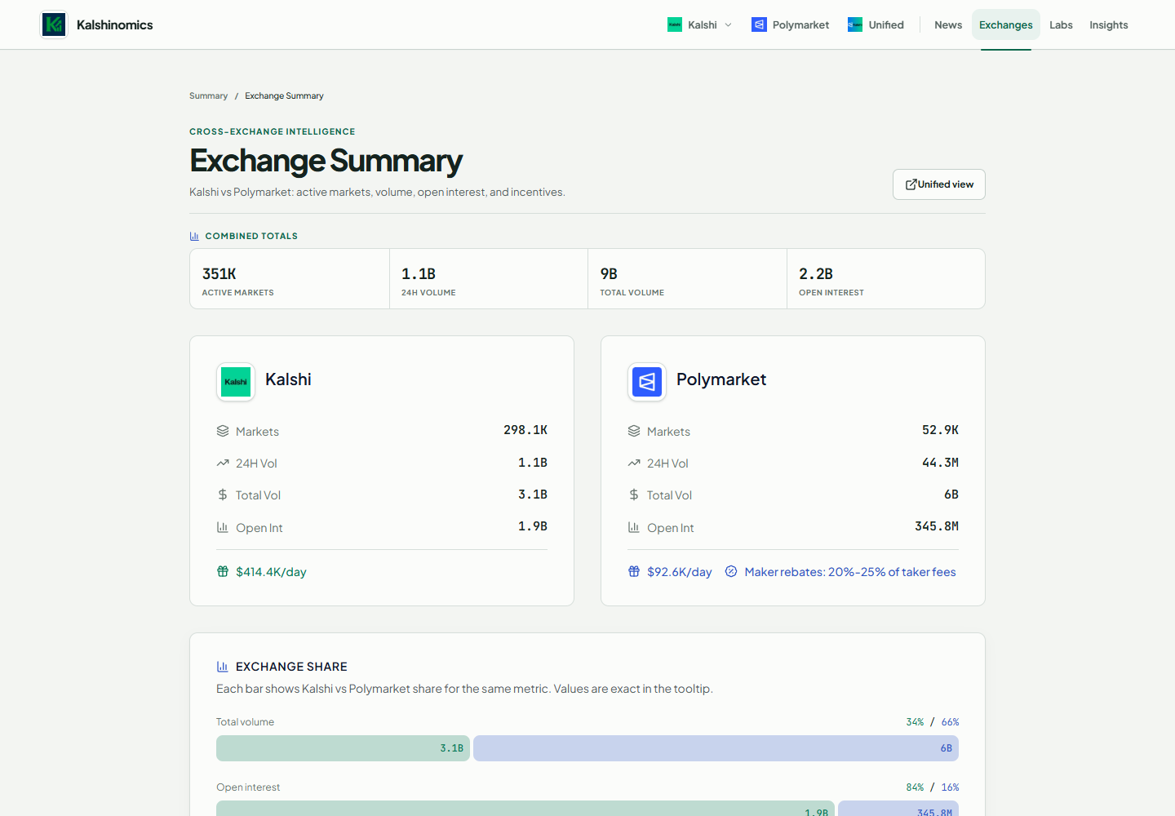Click the Polymarket Total Vol dollar icon
The height and width of the screenshot is (816, 1175).
[634, 494]
